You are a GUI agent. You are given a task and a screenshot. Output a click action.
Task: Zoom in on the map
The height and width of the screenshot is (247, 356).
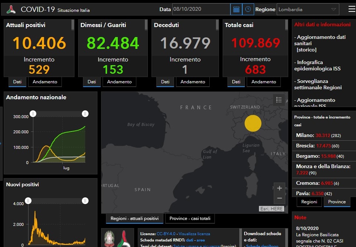coord(279,188)
